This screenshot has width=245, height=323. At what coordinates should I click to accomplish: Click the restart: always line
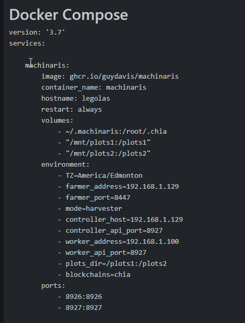[x=72, y=110]
